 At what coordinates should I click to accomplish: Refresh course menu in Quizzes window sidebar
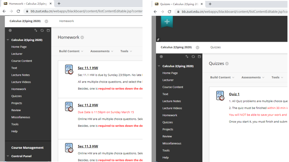tap(193, 56)
